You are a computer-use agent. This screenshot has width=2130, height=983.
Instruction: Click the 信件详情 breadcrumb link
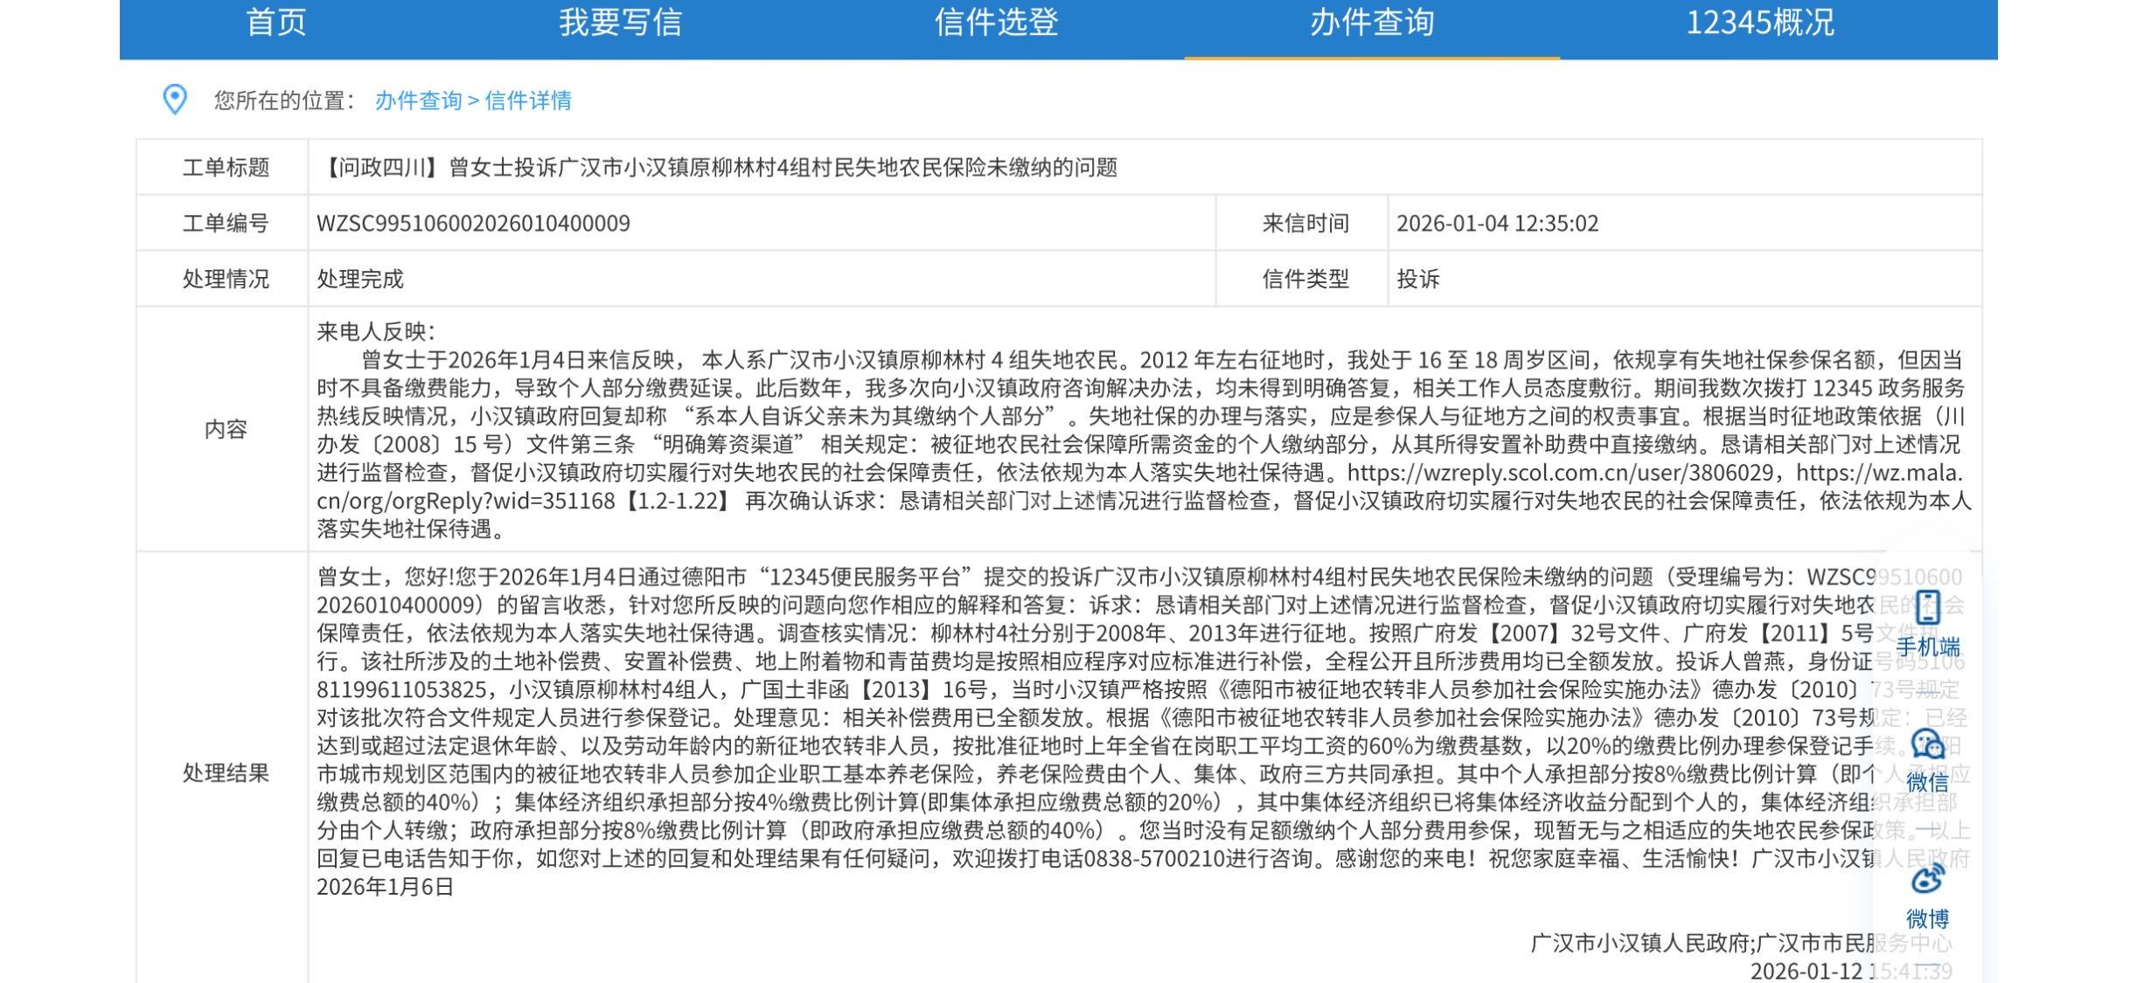click(x=528, y=100)
